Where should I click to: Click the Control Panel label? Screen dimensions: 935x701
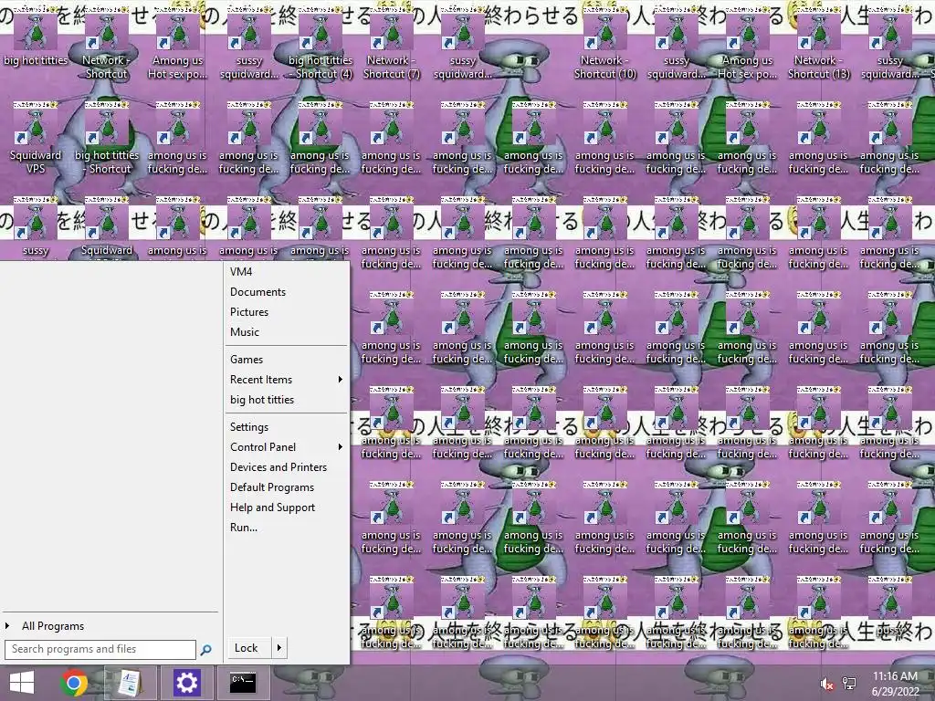pyautogui.click(x=263, y=447)
